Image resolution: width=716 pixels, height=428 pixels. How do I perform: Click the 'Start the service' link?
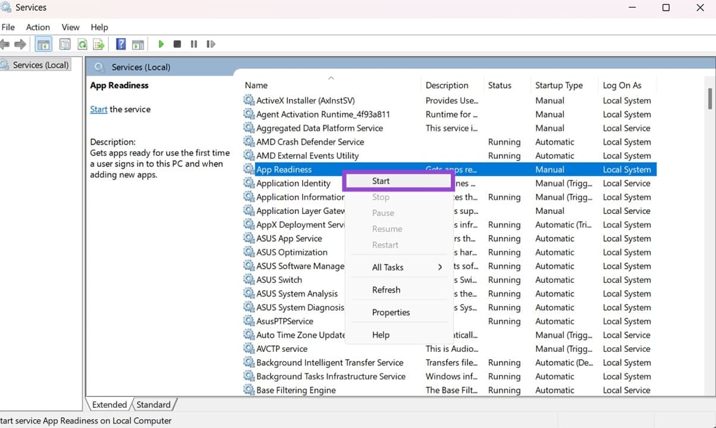[x=99, y=109]
